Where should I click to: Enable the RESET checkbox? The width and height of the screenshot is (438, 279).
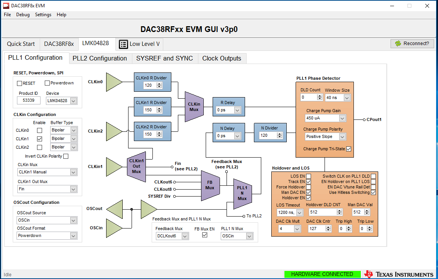point(20,83)
